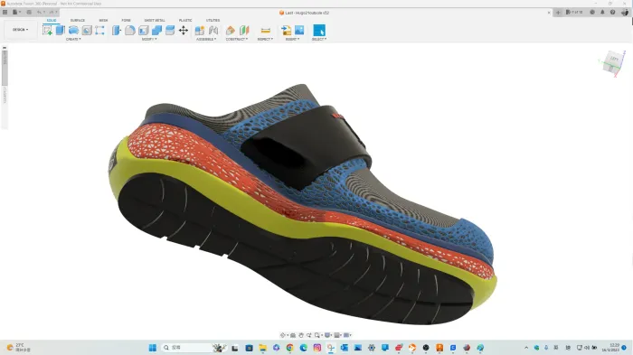Click the Undo arrow button
This screenshot has height=355, width=633.
pyautogui.click(x=39, y=13)
